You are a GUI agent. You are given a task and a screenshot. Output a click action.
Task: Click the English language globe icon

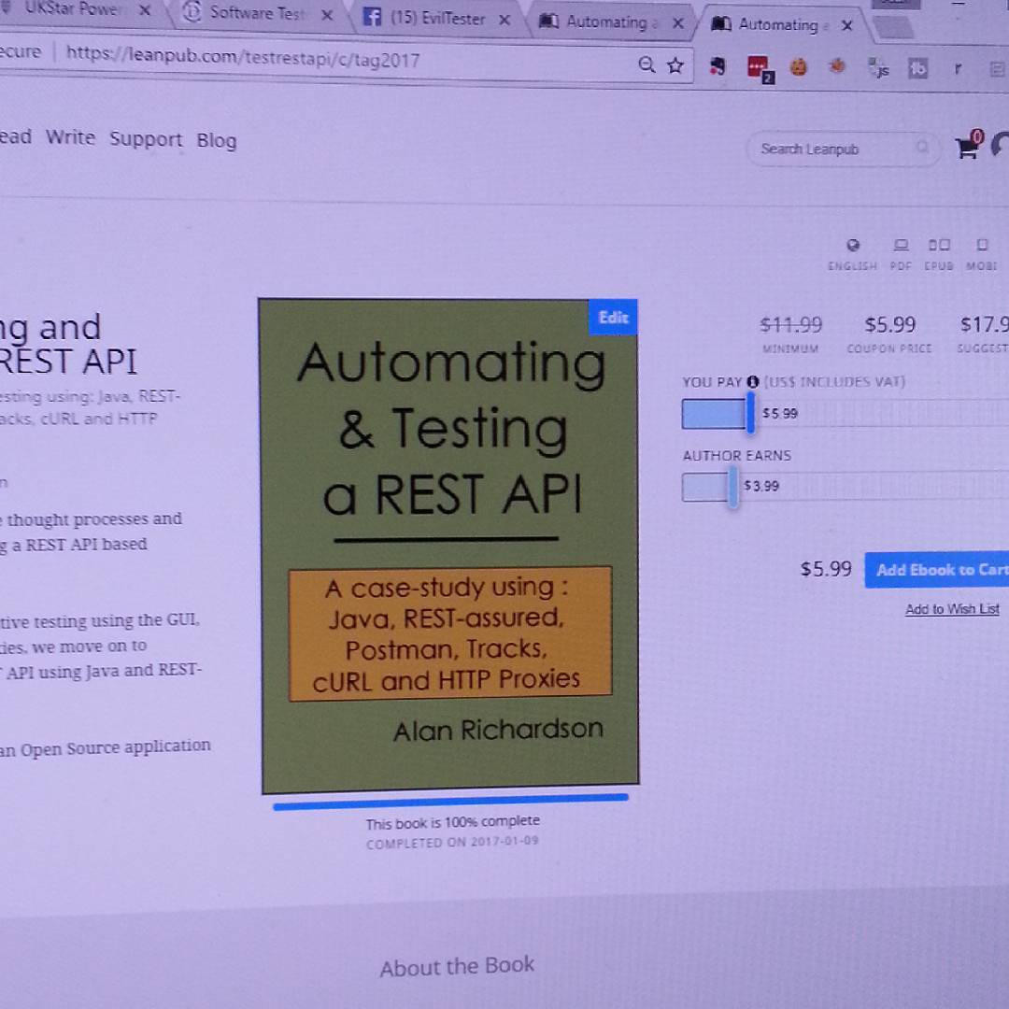point(853,245)
